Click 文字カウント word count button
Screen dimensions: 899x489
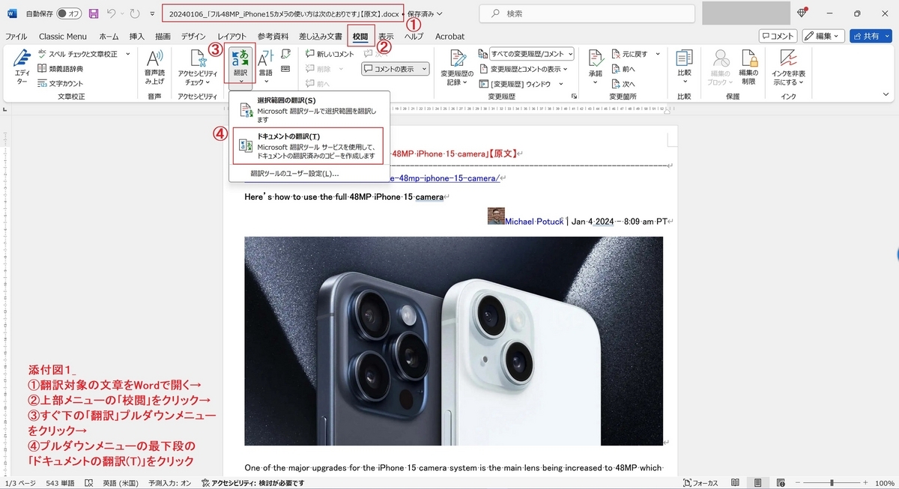60,83
